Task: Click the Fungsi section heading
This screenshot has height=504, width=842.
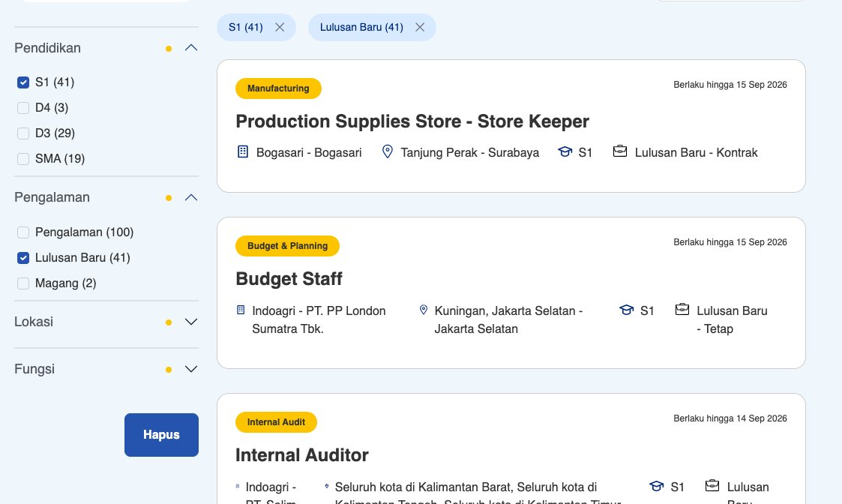Action: 34,369
